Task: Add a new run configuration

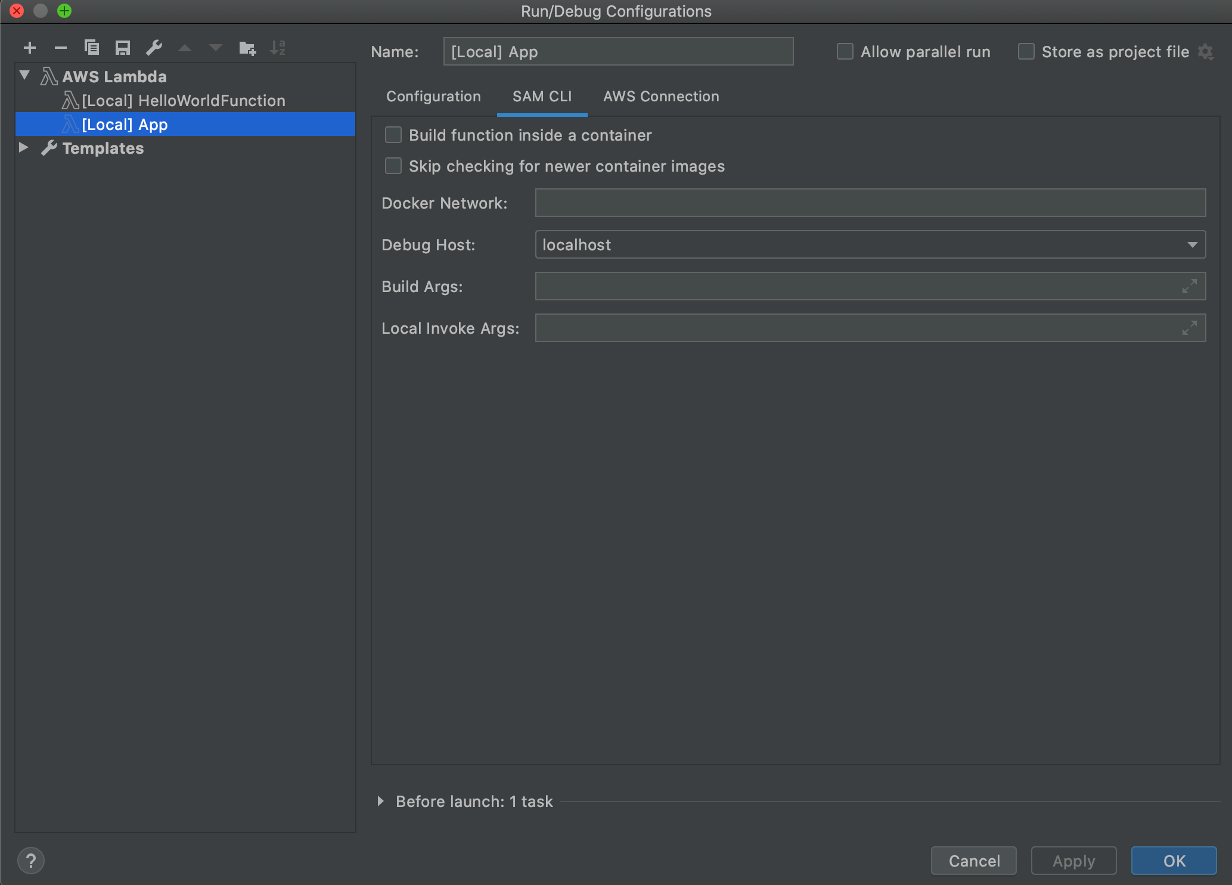Action: pyautogui.click(x=30, y=48)
